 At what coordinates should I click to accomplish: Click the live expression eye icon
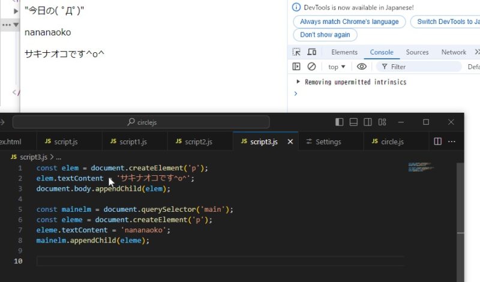coord(361,67)
